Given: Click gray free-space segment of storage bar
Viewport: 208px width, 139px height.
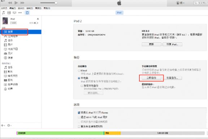Looking at the screenshot, I should (x=162, y=133).
